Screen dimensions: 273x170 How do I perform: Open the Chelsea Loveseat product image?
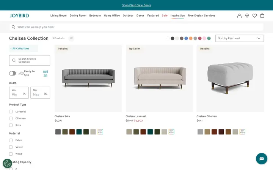pyautogui.click(x=159, y=78)
